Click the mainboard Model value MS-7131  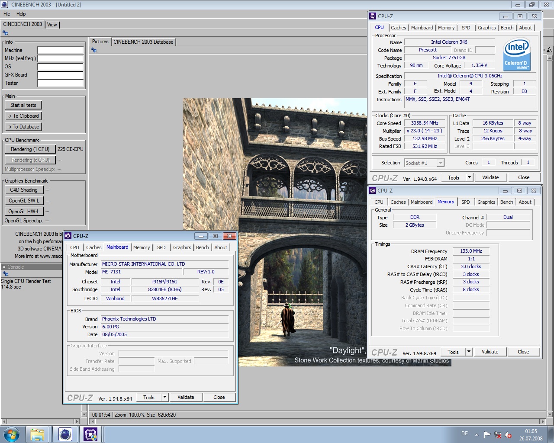point(142,272)
